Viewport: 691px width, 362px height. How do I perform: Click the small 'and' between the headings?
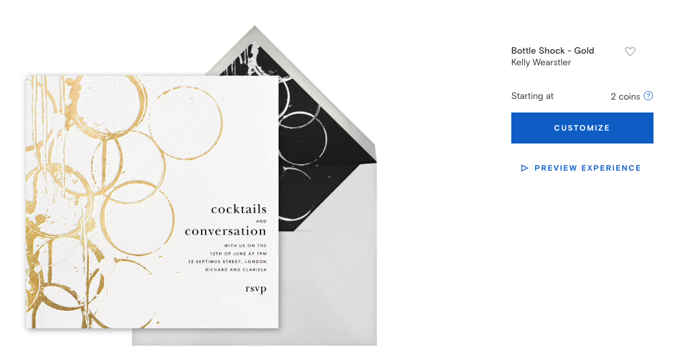261,221
